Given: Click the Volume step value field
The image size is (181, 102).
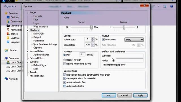Looking at the screenshot, I should click(x=88, y=39).
